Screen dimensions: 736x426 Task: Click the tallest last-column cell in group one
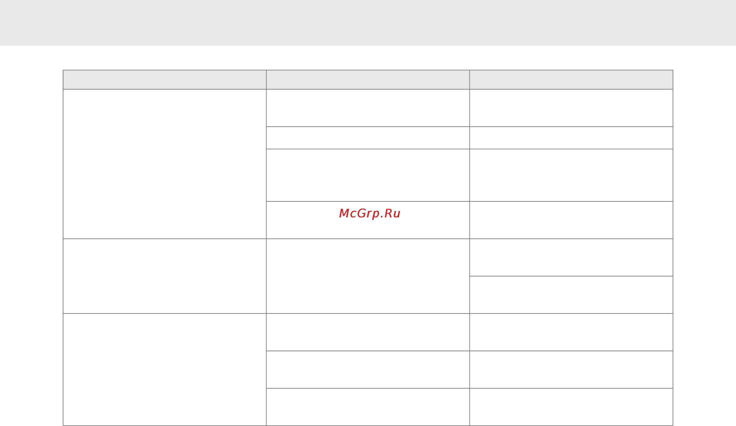click(x=571, y=175)
